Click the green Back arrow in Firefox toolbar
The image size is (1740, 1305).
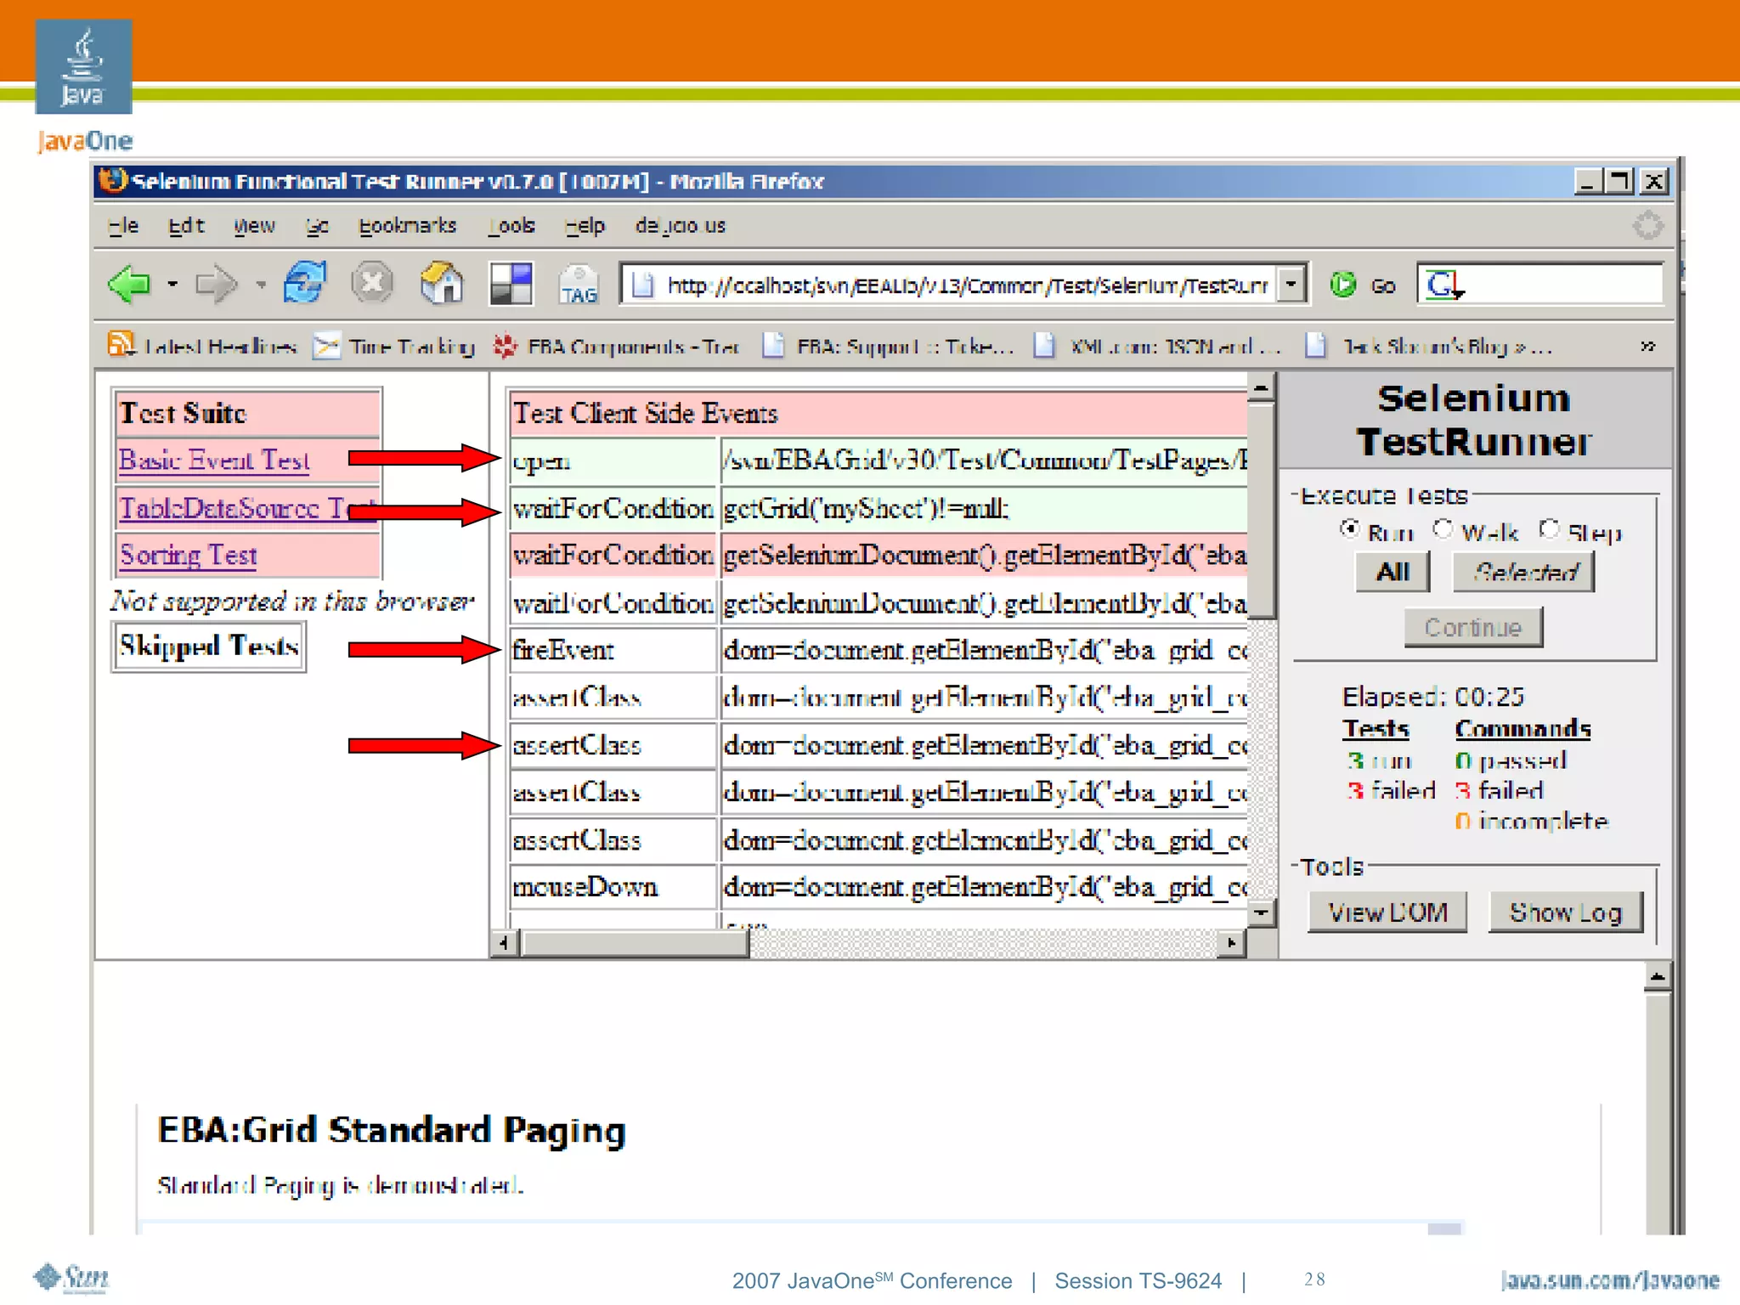129,284
